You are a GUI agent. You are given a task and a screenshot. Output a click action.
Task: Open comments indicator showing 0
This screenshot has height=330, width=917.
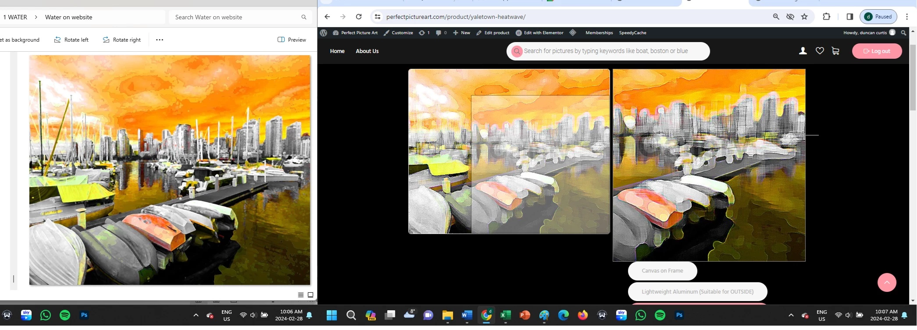pyautogui.click(x=441, y=33)
